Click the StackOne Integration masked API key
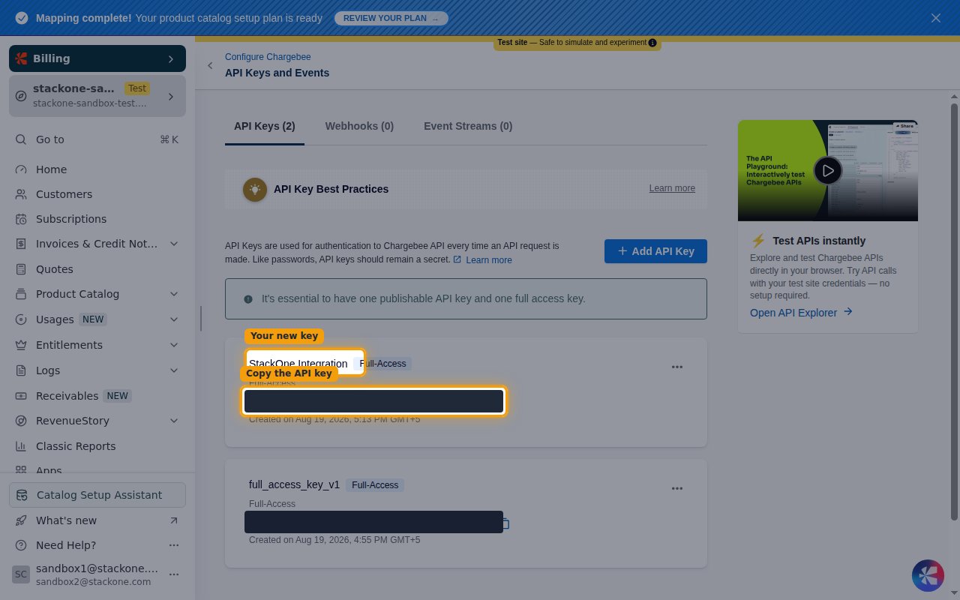The height and width of the screenshot is (600, 960). coord(373,401)
